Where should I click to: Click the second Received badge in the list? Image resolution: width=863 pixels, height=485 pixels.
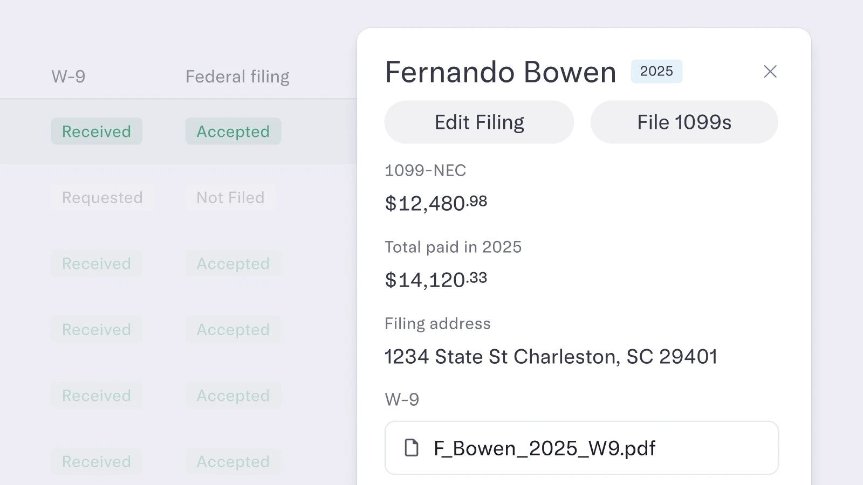[x=97, y=264]
